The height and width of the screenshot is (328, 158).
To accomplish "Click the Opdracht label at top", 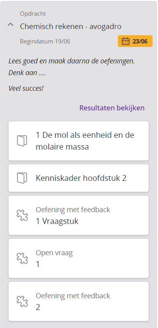I will (x=33, y=14).
